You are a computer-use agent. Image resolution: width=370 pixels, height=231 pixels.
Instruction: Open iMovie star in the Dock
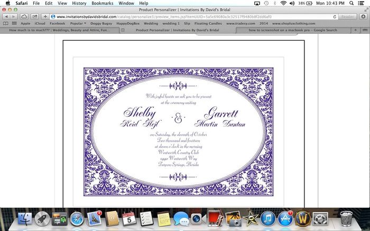pyautogui.click(x=251, y=219)
